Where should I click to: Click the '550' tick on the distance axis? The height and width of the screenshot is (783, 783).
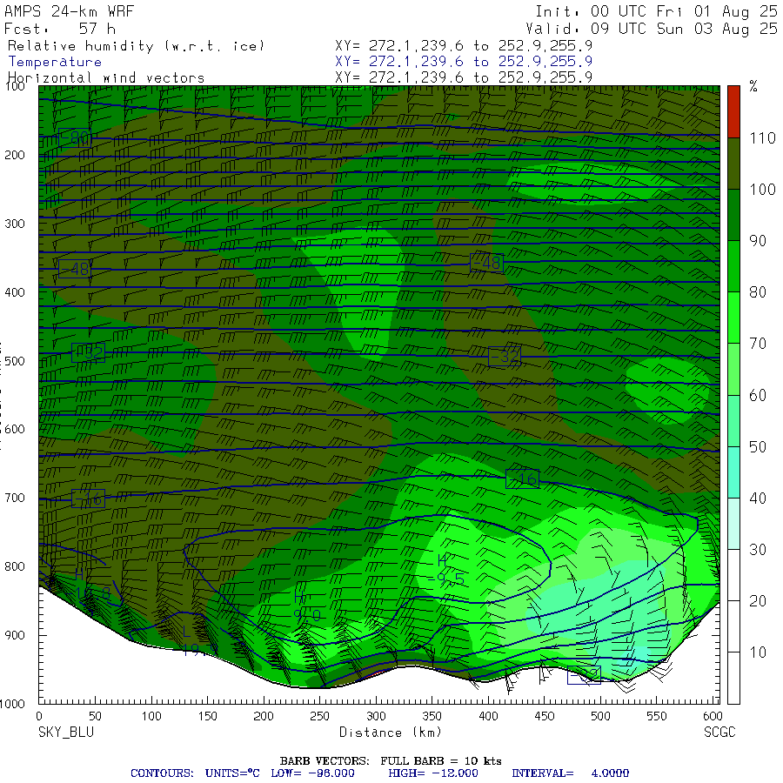click(x=657, y=716)
